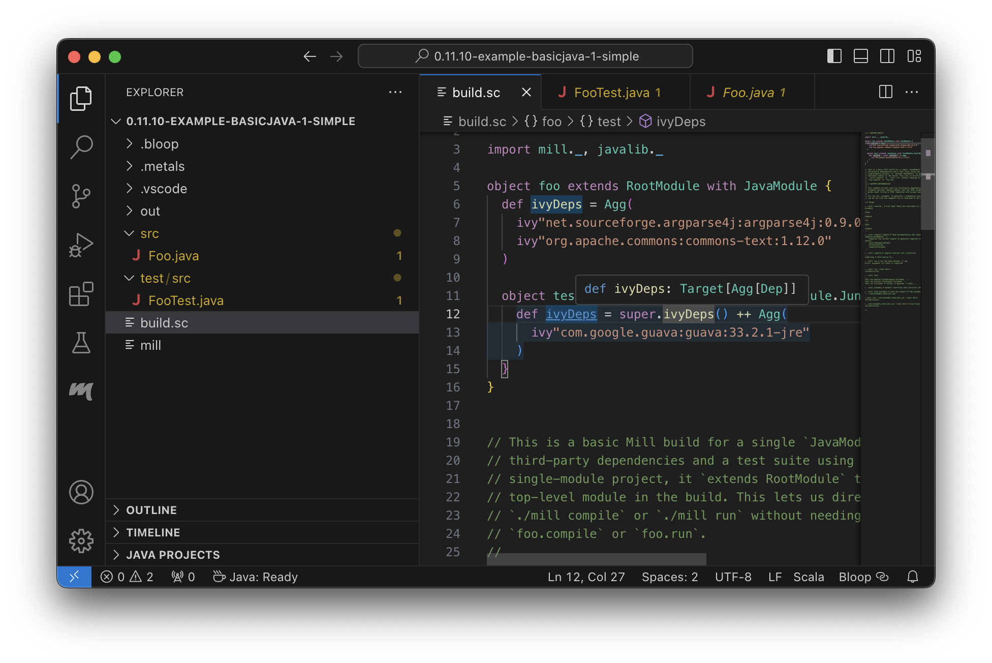This screenshot has width=992, height=663.
Task: Open the Source Control view
Action: click(81, 196)
